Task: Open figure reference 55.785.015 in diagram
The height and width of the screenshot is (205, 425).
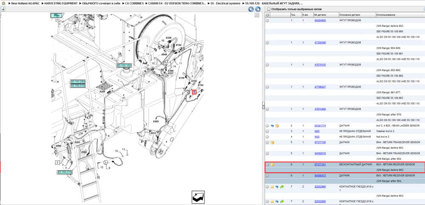Action: (65, 172)
